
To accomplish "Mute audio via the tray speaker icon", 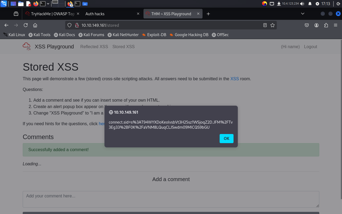I will pos(302,4).
